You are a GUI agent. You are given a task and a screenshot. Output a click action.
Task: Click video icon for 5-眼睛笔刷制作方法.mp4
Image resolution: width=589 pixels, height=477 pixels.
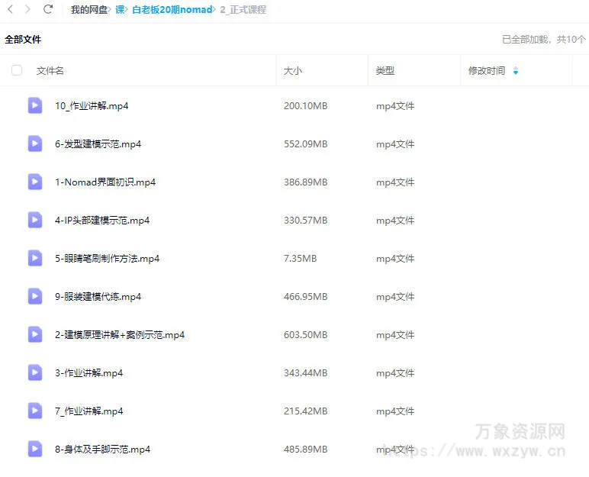click(x=35, y=258)
